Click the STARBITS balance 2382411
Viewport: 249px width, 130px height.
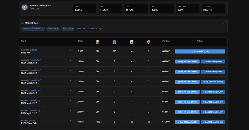(x=207, y=10)
